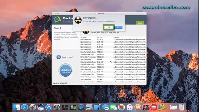Sort by the File Name column header
199x112 pixels.
[x=84, y=38]
